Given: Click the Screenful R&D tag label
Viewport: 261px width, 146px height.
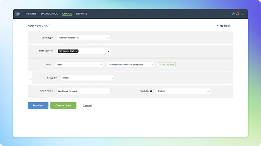Looking at the screenshot, I should point(67,51).
